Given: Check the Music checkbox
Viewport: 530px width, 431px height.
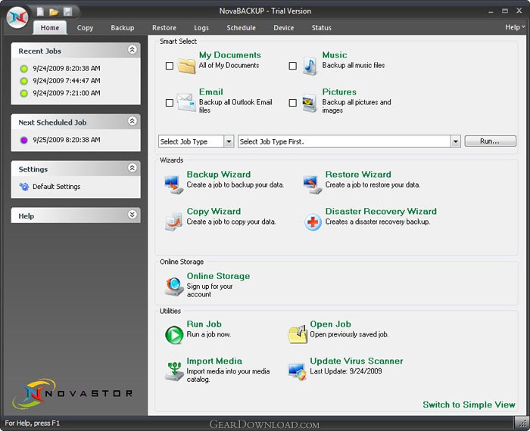Looking at the screenshot, I should click(293, 66).
